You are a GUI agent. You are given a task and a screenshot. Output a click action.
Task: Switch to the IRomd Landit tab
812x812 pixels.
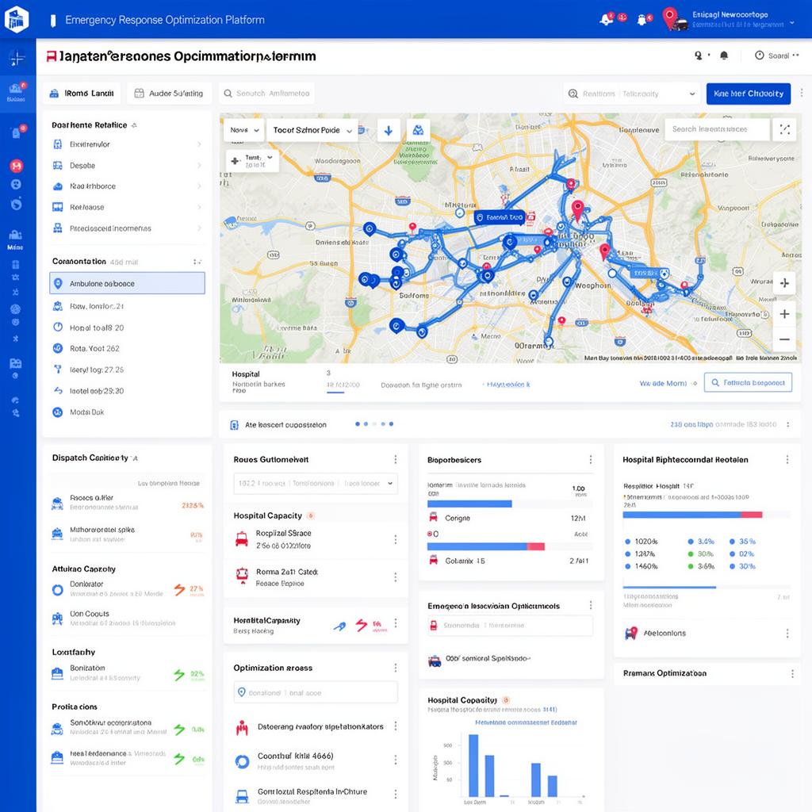(82, 94)
